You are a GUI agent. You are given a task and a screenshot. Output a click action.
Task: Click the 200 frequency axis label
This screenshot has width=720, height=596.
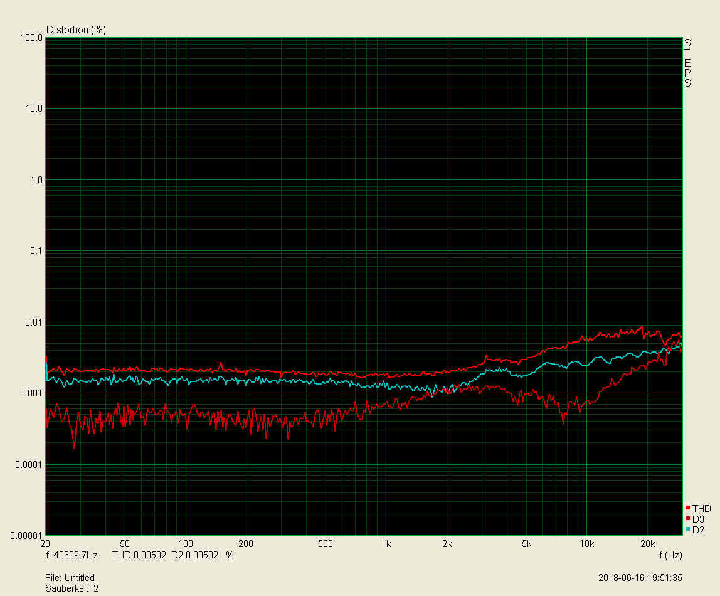(x=246, y=544)
